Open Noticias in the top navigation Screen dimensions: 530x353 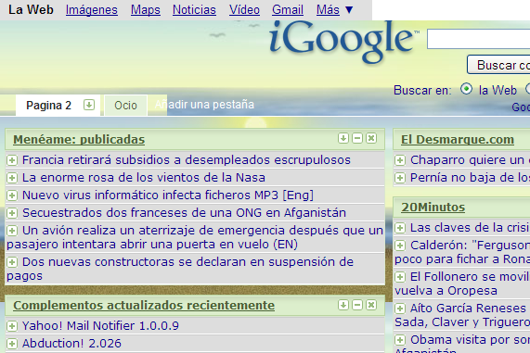coord(194,10)
